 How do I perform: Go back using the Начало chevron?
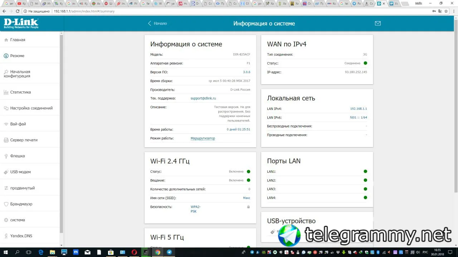click(157, 24)
